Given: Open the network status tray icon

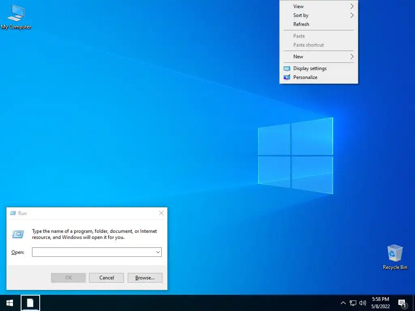Looking at the screenshot, I should coord(353,303).
